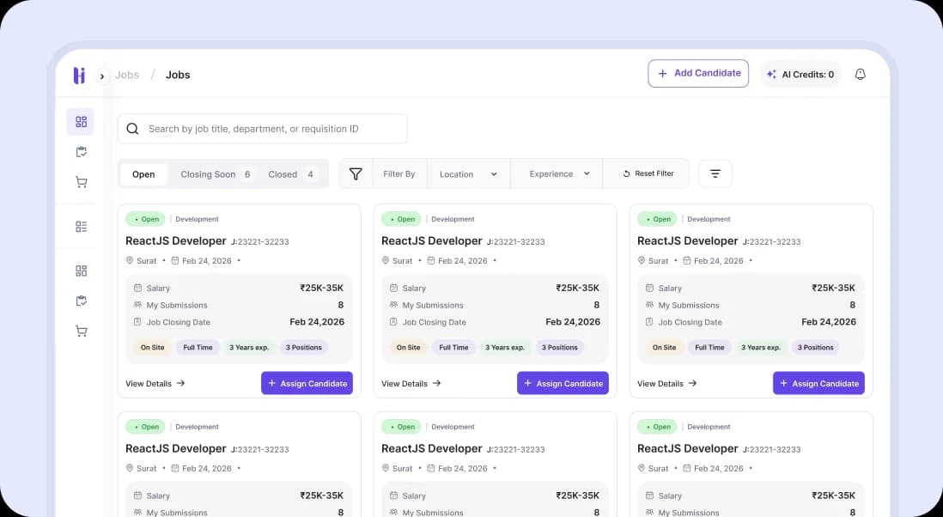Viewport: 943px width, 517px height.
Task: Open the Location filter dropdown
Action: 468,173
